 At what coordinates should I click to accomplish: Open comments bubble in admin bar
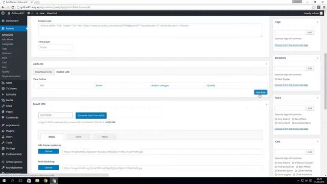(x=29, y=13)
